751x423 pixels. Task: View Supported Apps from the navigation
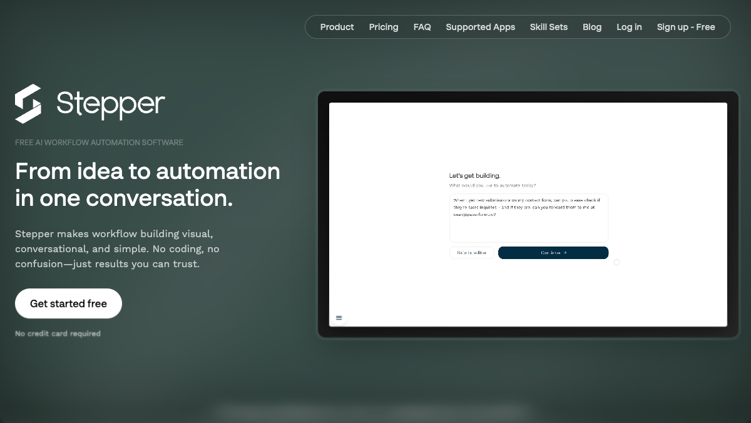pos(481,27)
